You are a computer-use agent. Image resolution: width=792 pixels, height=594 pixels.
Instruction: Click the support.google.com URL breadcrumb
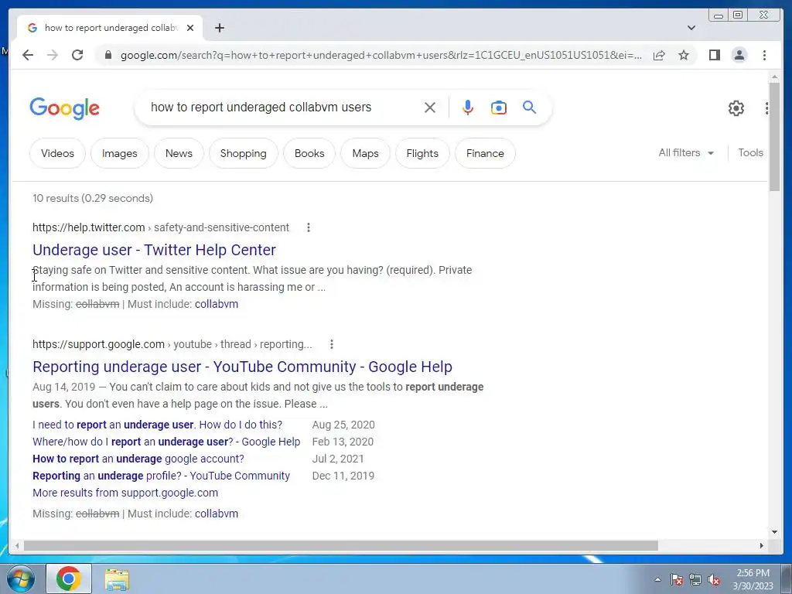click(x=172, y=344)
